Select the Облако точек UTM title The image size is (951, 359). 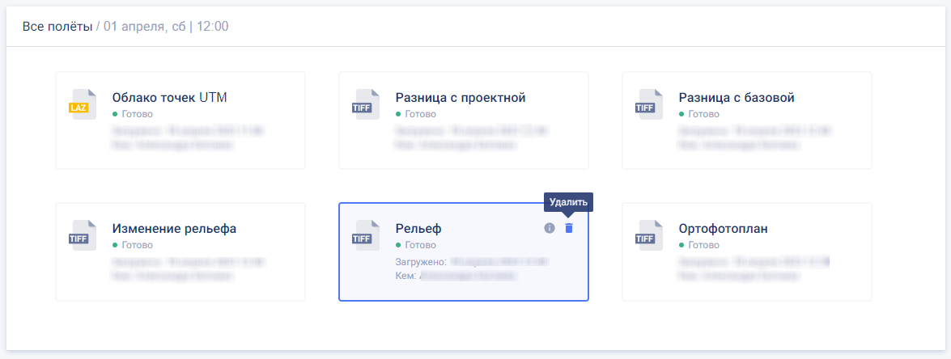click(169, 98)
